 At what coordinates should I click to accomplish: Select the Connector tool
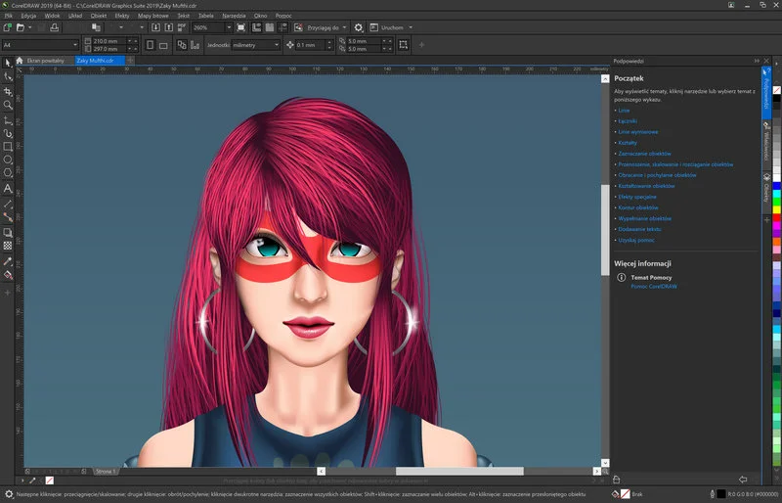click(x=8, y=217)
